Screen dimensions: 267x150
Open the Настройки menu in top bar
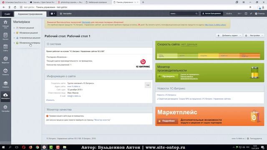[66, 14]
